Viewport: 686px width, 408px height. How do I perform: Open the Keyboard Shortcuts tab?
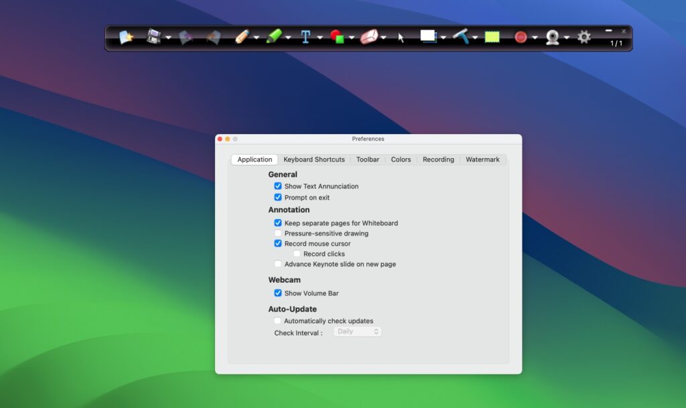coord(314,159)
